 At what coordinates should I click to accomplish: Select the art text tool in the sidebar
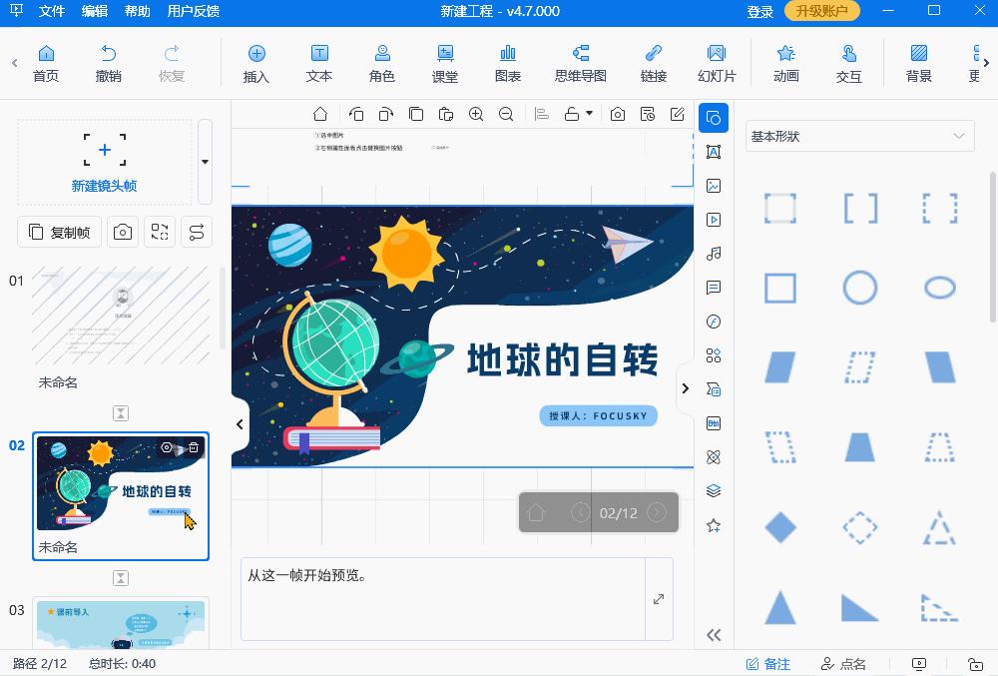tap(714, 153)
